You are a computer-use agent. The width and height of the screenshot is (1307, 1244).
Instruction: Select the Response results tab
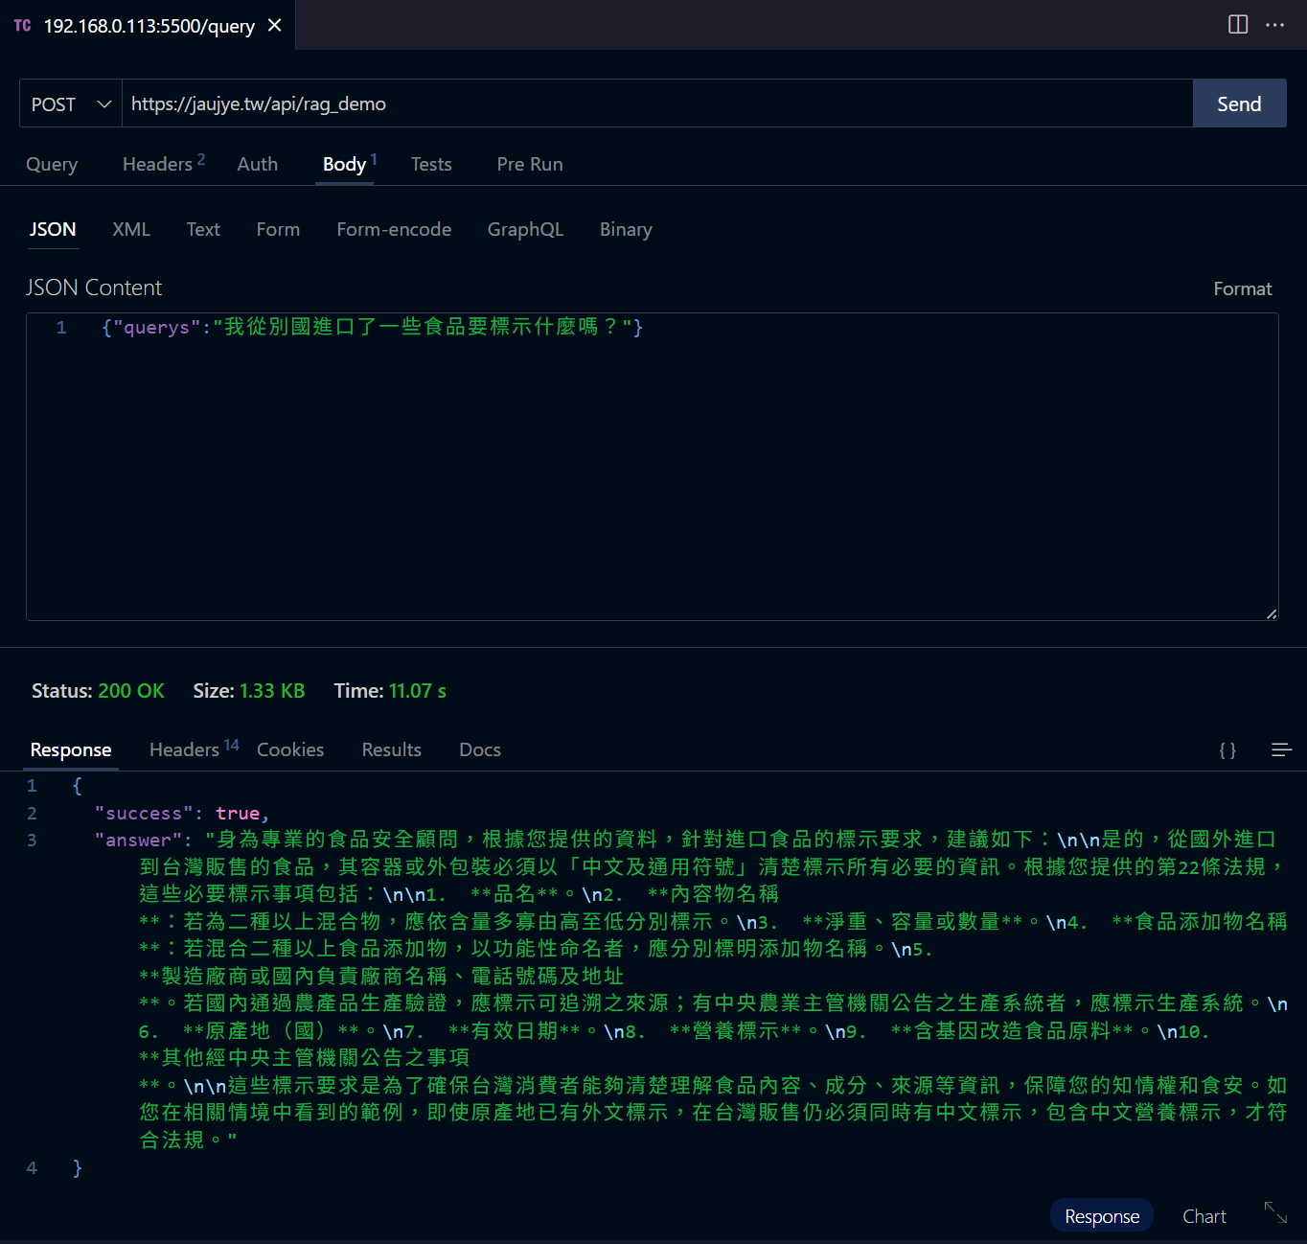[71, 749]
